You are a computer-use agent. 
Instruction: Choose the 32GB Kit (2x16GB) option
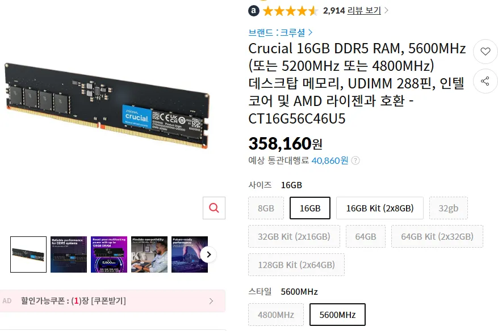[x=294, y=236]
